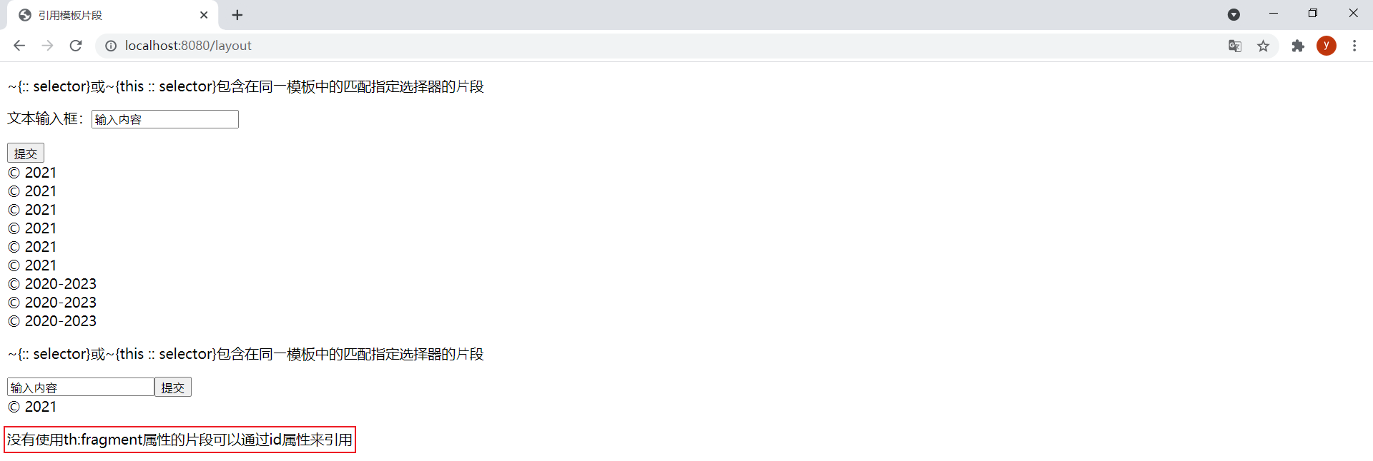Bookmark this page with the star icon
Image resolution: width=1373 pixels, height=461 pixels.
(1264, 46)
